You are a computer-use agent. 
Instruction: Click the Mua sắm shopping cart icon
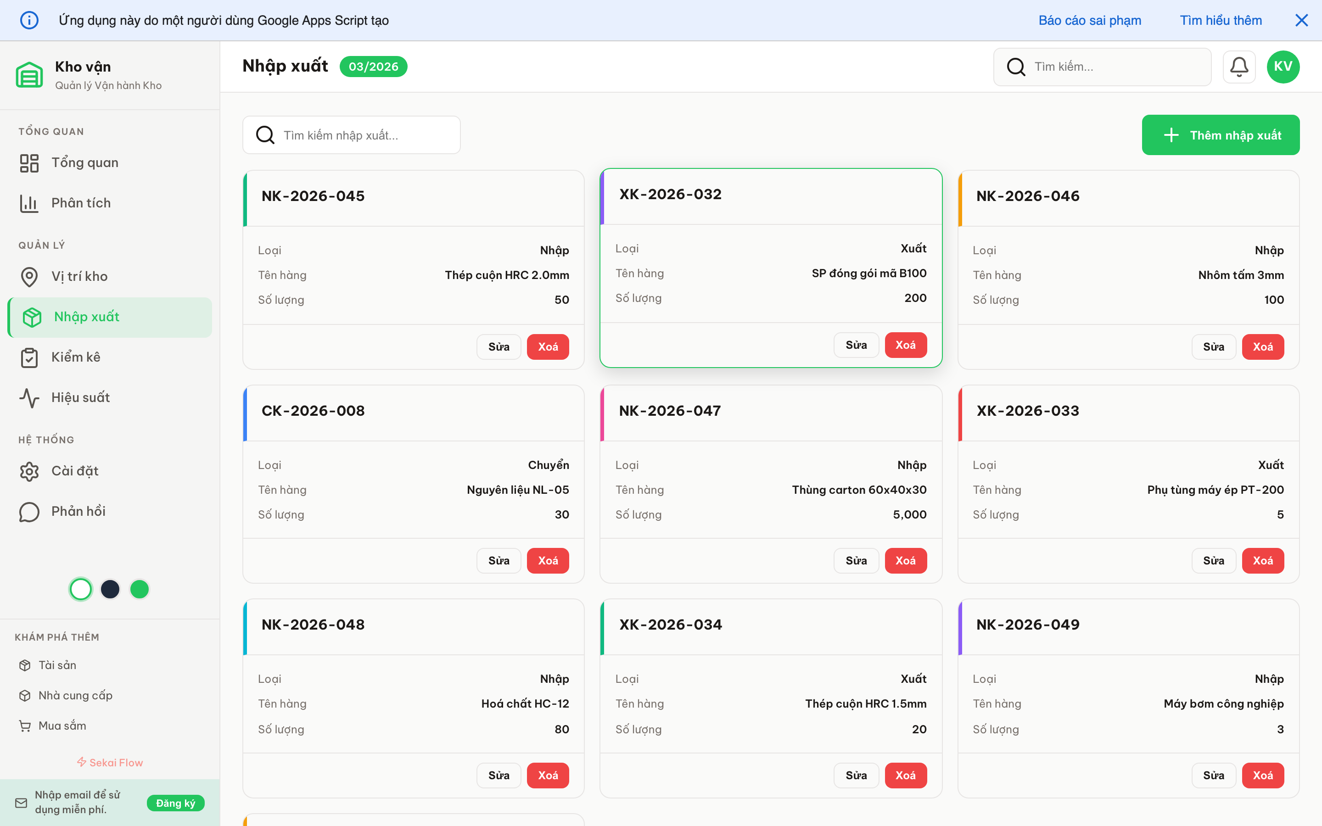pyautogui.click(x=25, y=726)
